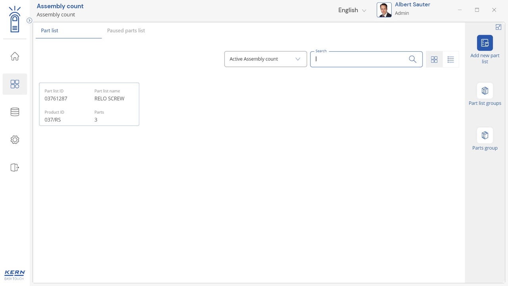The image size is (508, 286).
Task: Click inside the Search input field
Action: tap(359, 59)
